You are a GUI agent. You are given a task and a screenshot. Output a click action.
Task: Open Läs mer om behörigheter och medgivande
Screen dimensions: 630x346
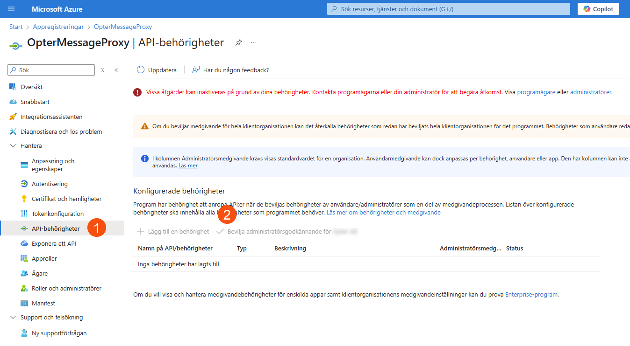[383, 212]
